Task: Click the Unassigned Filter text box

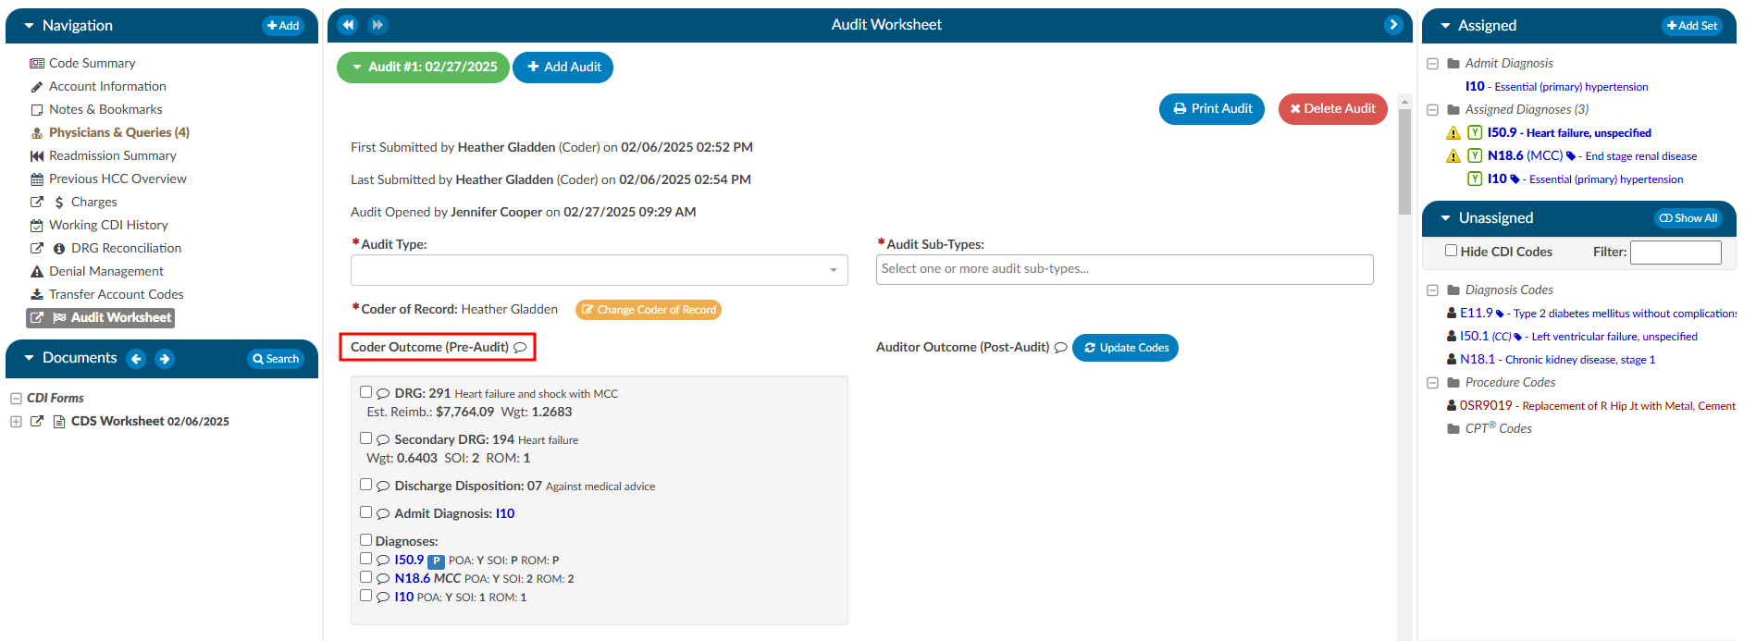Action: coord(1676,252)
